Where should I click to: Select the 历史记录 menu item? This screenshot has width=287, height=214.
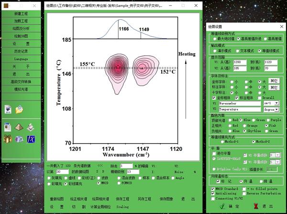coord(22,51)
